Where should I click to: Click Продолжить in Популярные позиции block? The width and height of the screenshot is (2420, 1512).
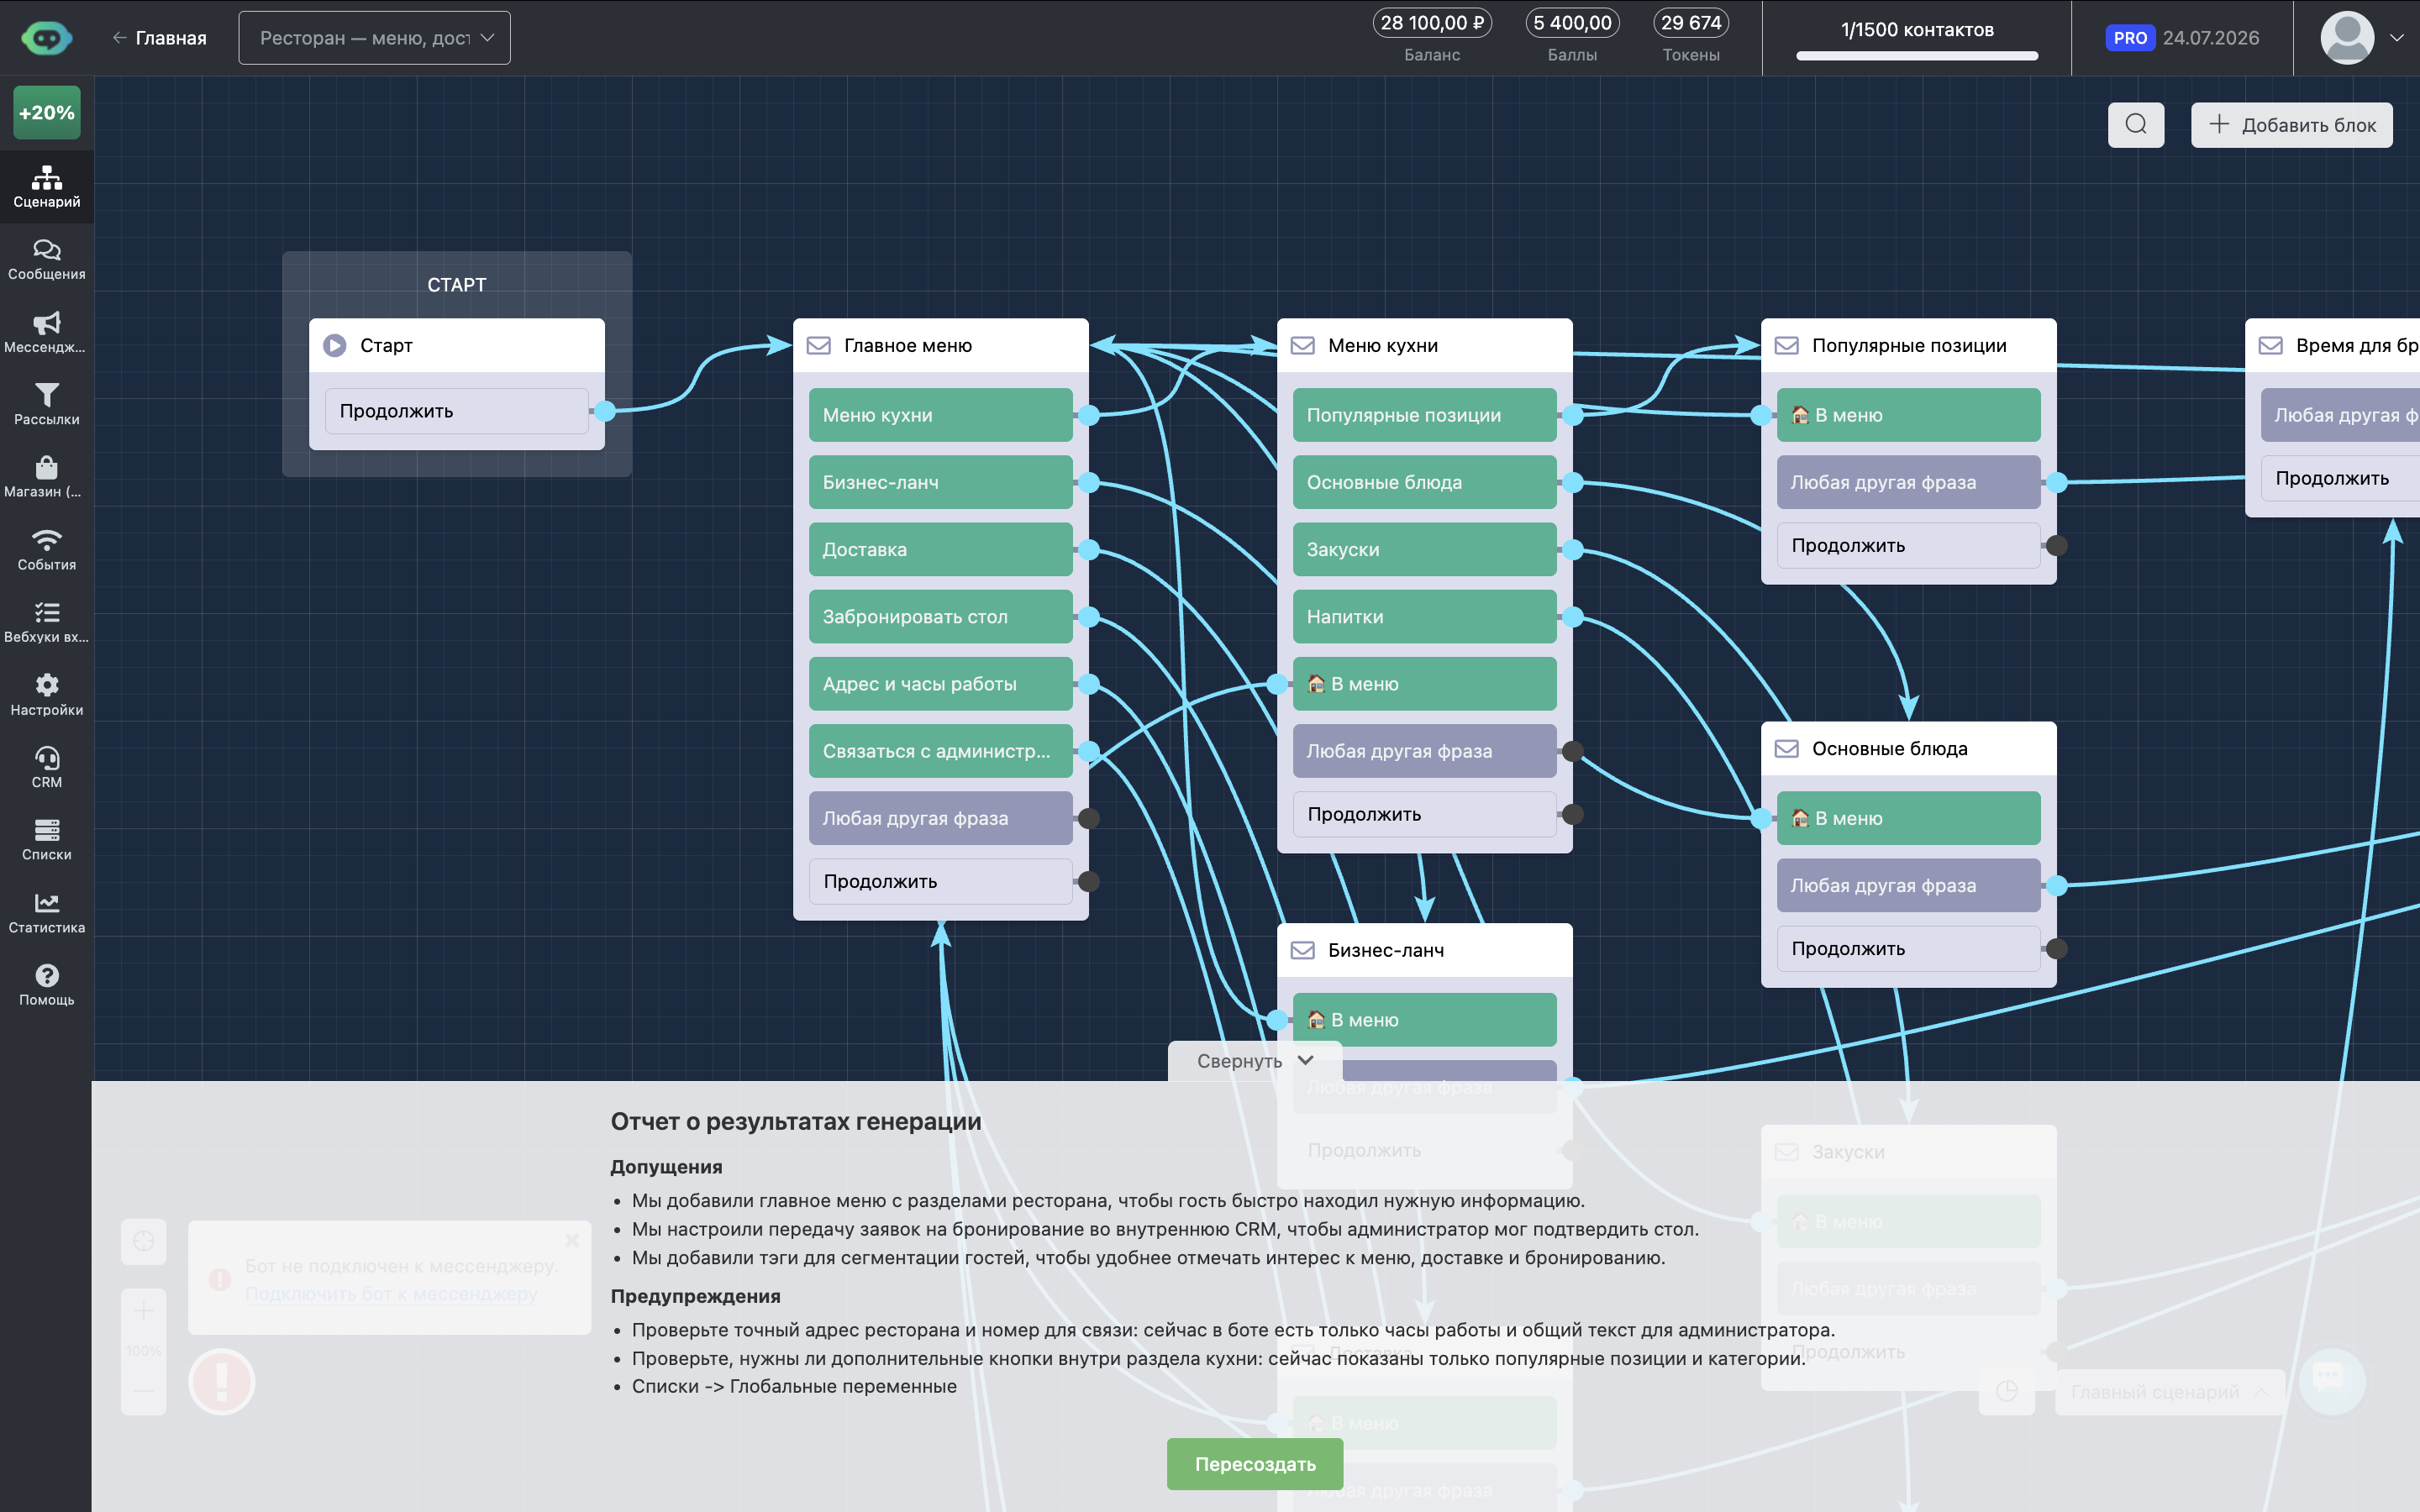click(x=1909, y=546)
